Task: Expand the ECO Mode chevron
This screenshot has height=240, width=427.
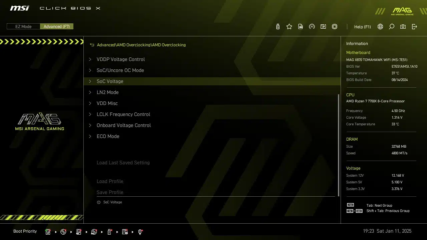Action: (90, 136)
